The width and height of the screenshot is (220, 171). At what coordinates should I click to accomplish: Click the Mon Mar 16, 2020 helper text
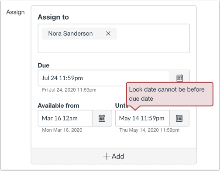click(62, 130)
